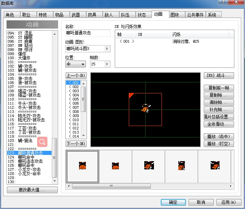The image size is (245, 209).
Task: Click the pink magnifier search icon
Action: (x=42, y=142)
